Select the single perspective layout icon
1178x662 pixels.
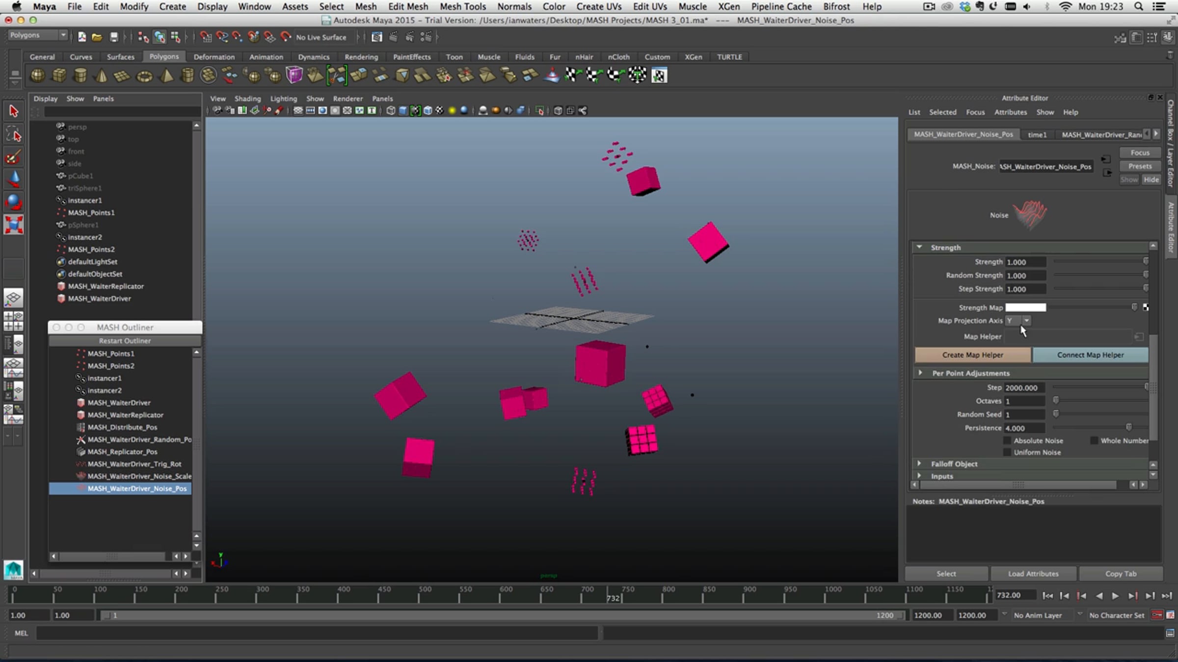[14, 298]
